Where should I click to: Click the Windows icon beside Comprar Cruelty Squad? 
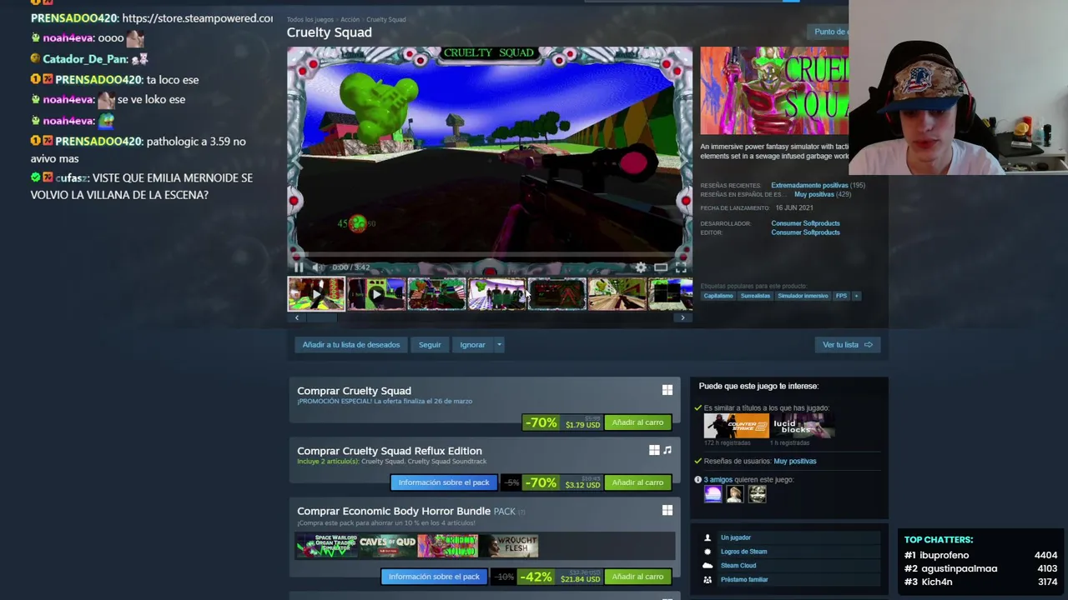tap(667, 390)
